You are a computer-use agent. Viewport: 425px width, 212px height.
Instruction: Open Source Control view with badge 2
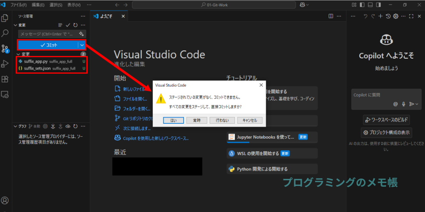[5, 49]
